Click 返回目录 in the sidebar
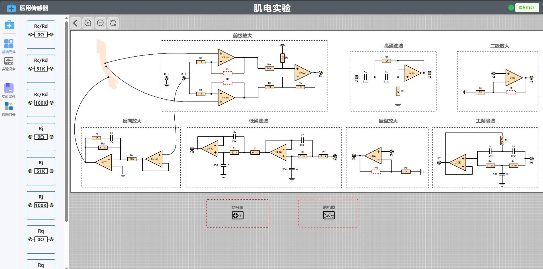543x269 pixels. (x=9, y=109)
